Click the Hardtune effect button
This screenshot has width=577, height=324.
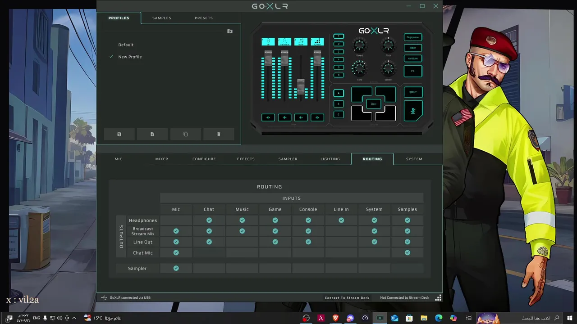point(413,58)
